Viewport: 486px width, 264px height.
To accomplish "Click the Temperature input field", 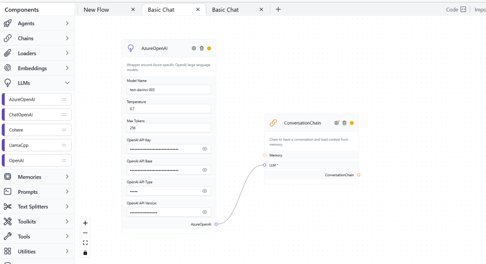I will [169, 109].
